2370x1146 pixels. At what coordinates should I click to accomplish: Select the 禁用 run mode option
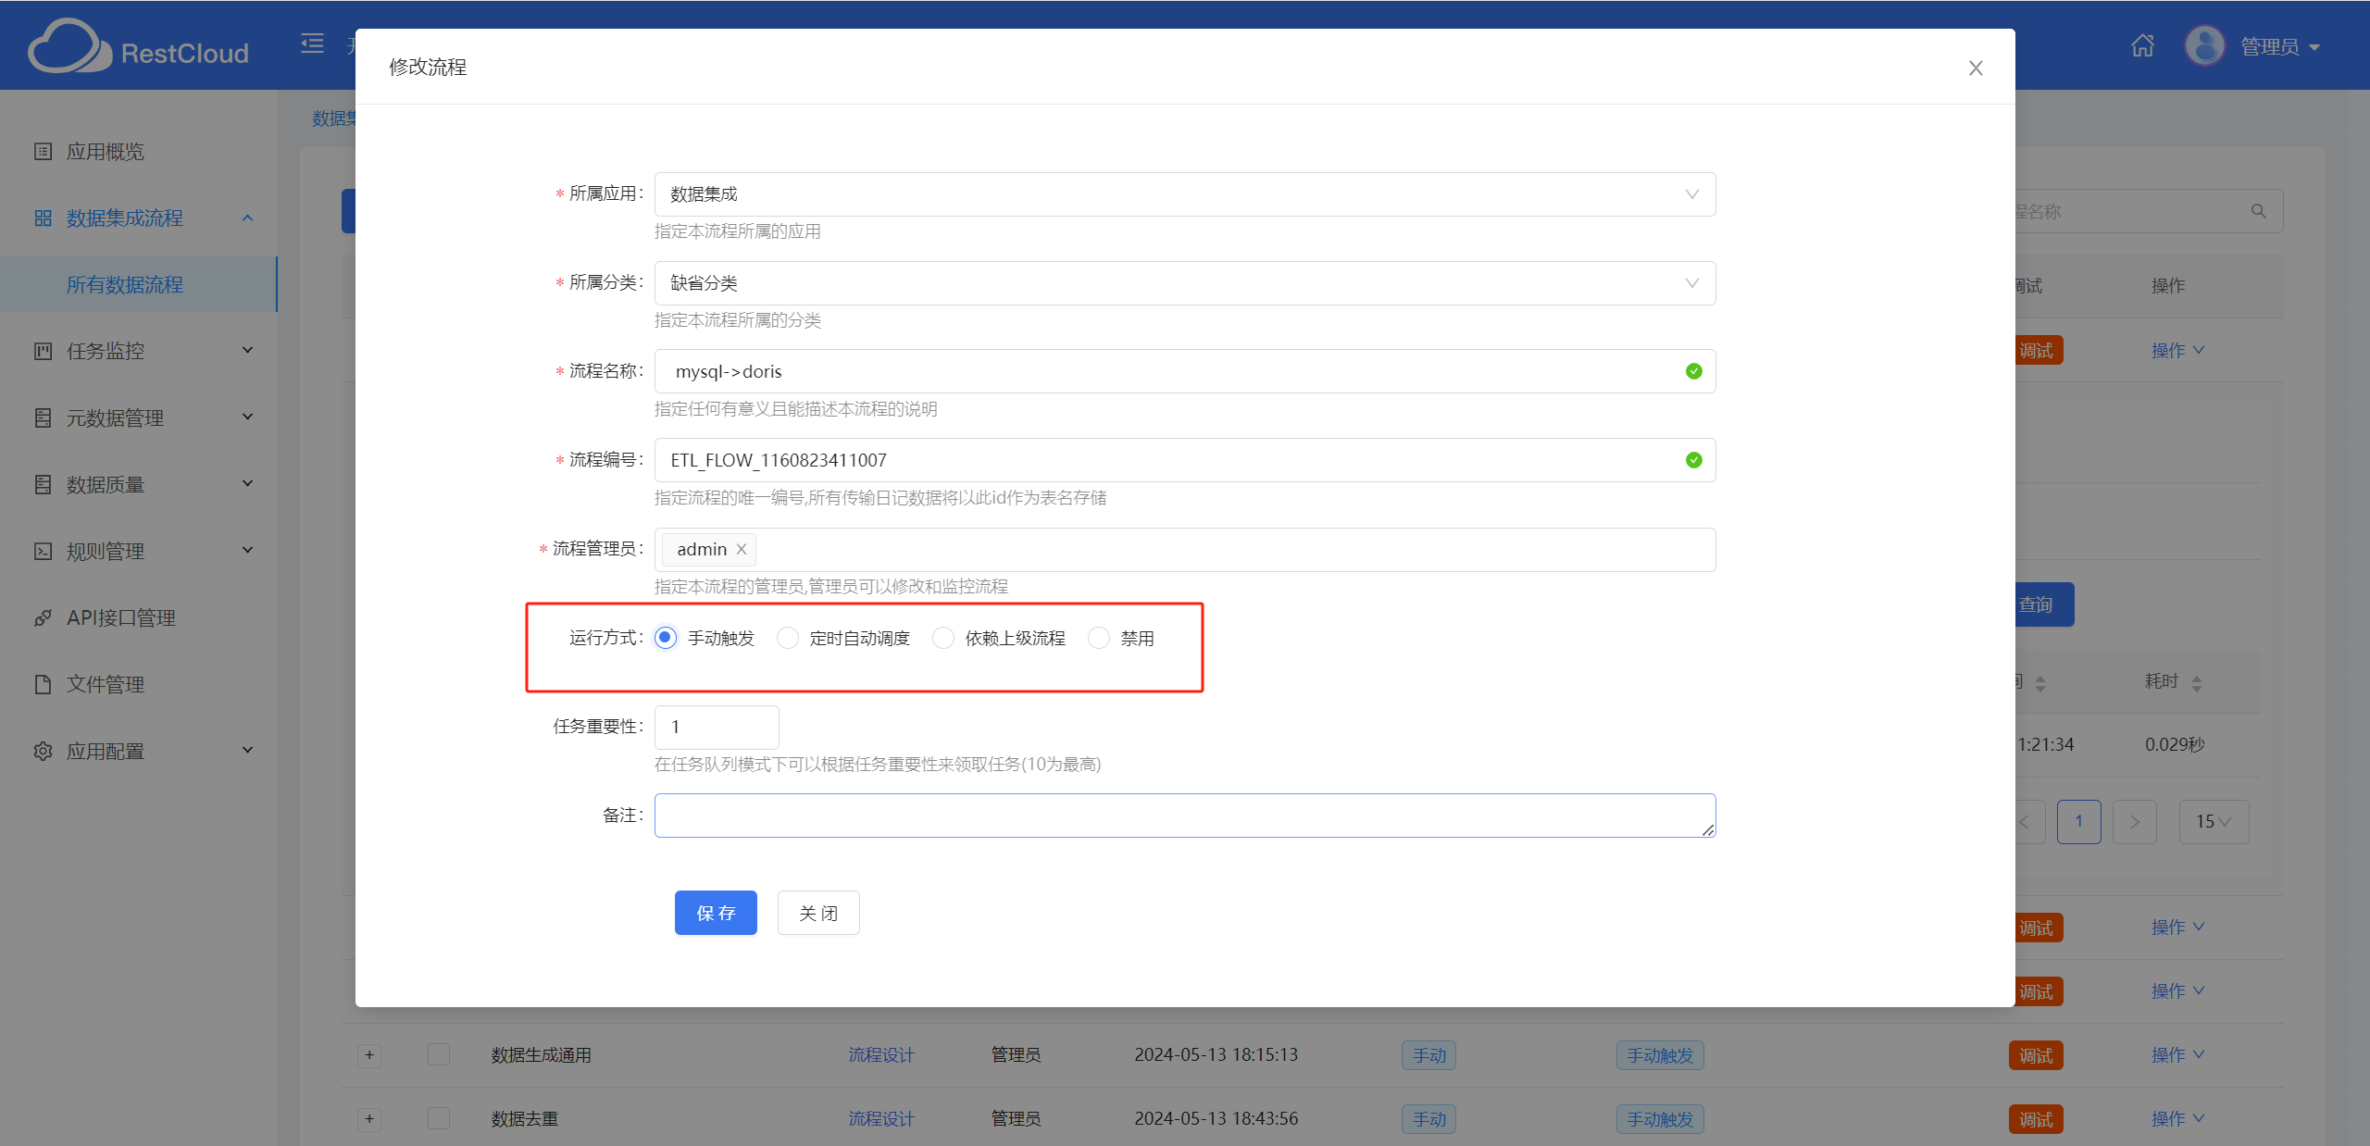click(1099, 638)
